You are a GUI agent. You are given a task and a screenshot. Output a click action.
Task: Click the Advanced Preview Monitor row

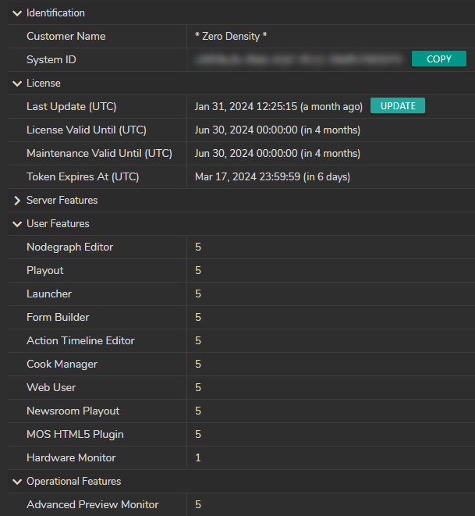point(92,505)
